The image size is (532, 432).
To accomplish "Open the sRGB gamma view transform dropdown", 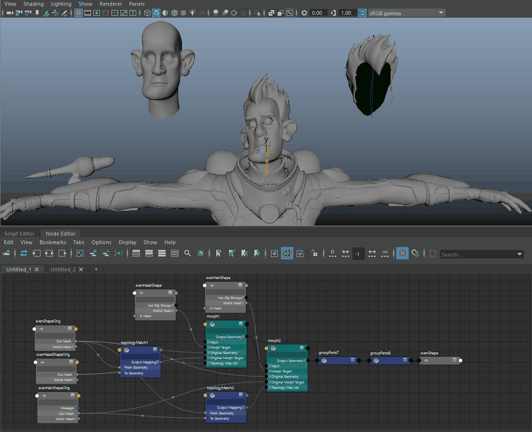I will tap(441, 13).
